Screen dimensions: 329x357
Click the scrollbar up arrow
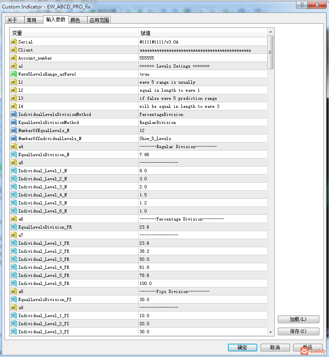271,32
